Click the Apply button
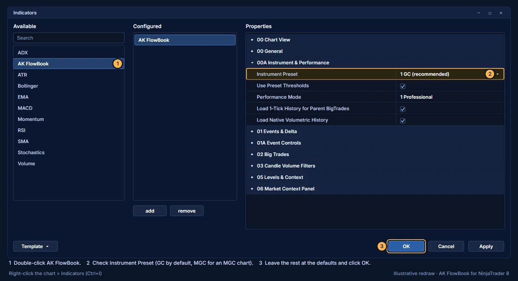 pyautogui.click(x=486, y=246)
